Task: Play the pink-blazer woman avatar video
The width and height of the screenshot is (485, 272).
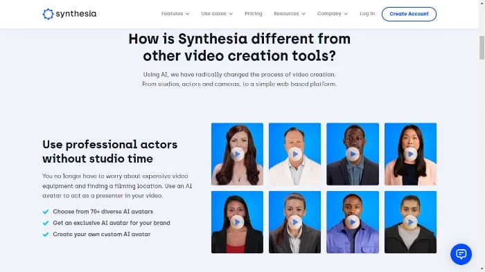Action: pos(410,154)
